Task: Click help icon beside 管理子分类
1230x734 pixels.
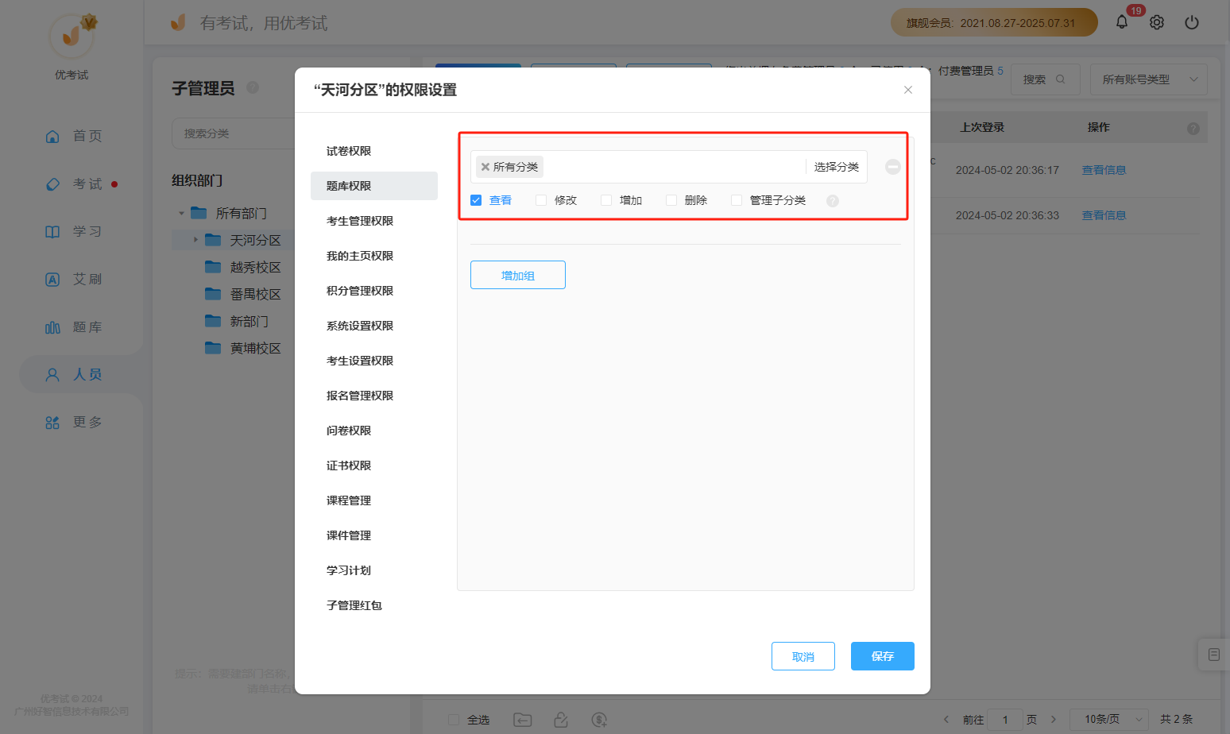Action: 833,201
